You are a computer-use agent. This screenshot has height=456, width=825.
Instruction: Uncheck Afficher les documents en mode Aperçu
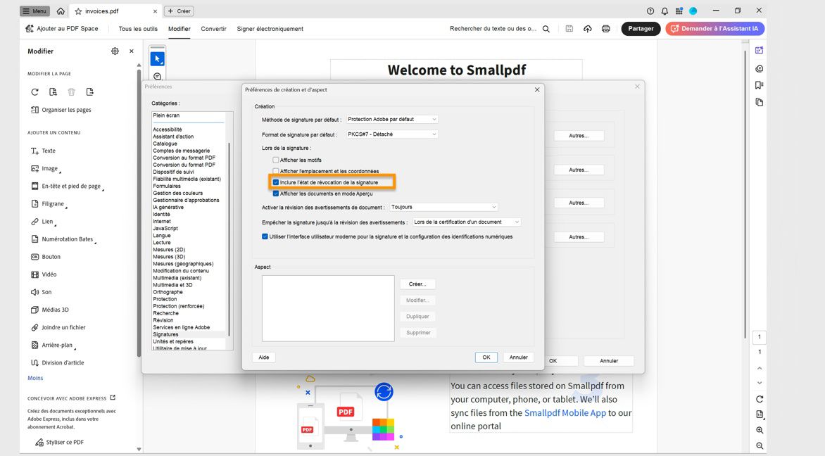(276, 194)
